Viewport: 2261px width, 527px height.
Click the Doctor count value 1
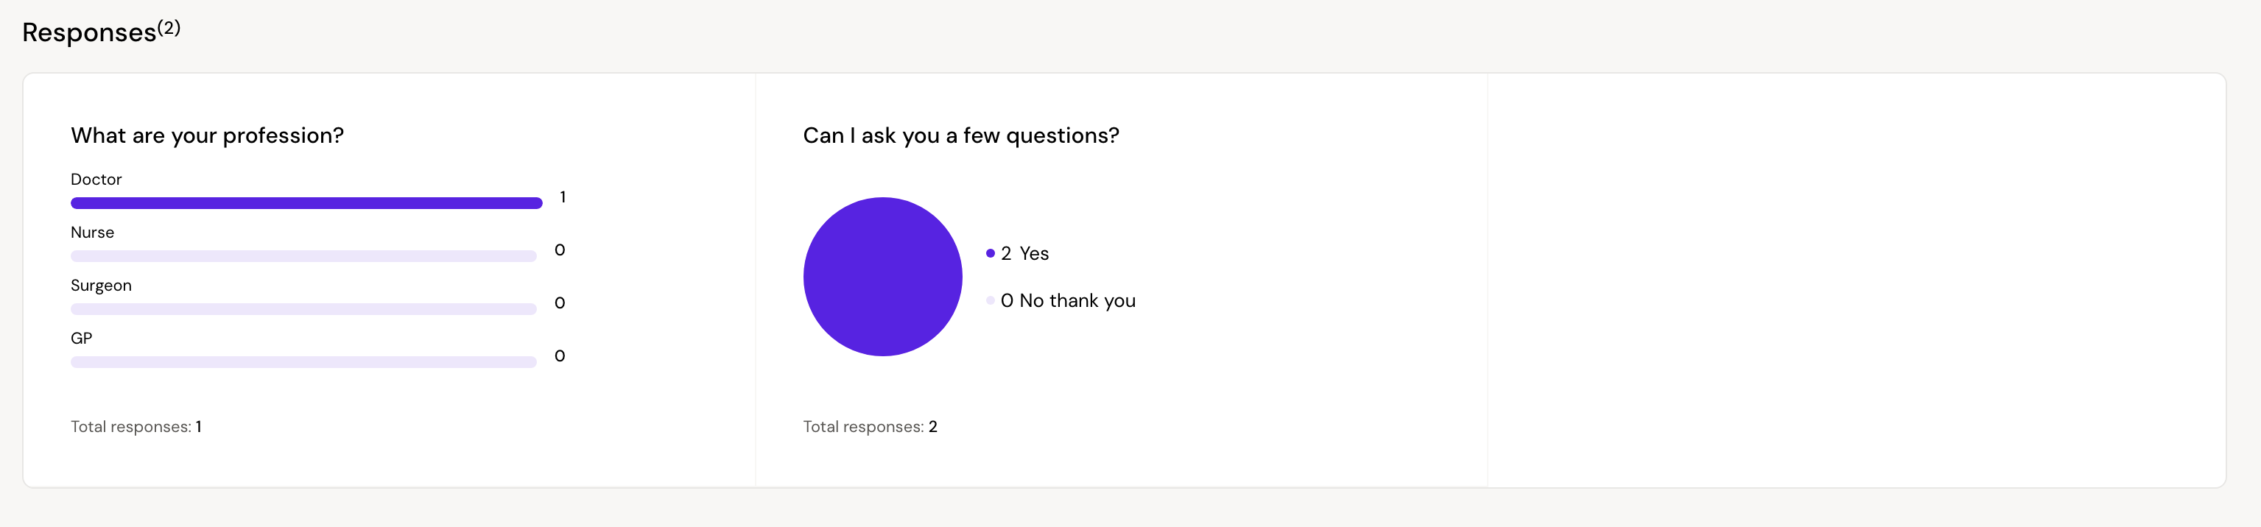coord(563,197)
